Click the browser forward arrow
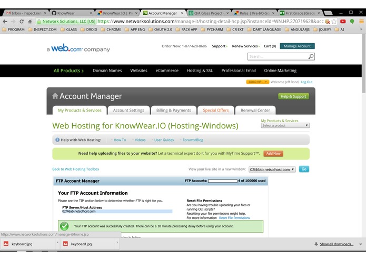The height and width of the screenshot is (260, 366). point(13,22)
